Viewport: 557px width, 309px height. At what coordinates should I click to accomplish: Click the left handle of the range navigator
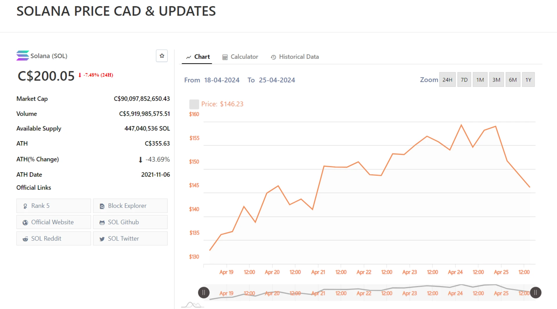point(204,293)
